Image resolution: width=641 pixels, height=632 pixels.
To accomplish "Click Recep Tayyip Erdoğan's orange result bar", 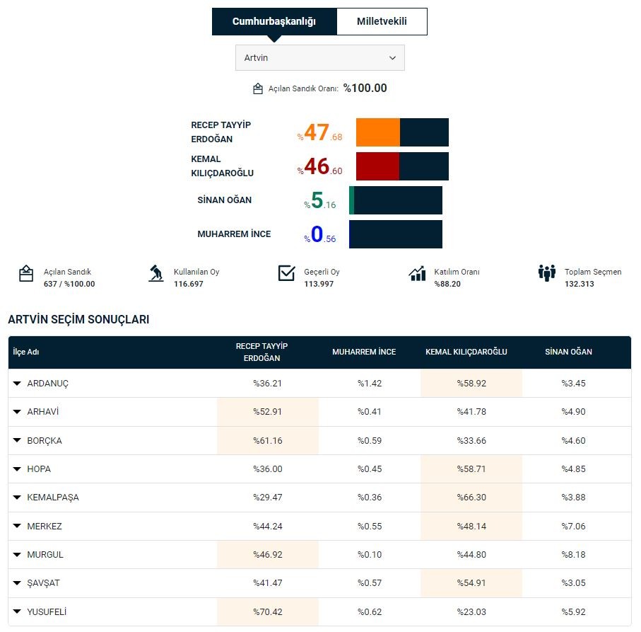I will click(378, 132).
